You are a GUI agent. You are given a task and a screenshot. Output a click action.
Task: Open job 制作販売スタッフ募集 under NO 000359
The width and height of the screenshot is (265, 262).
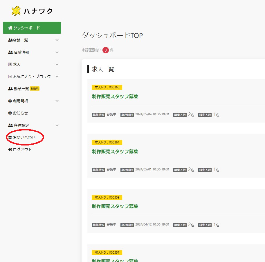coord(115,206)
